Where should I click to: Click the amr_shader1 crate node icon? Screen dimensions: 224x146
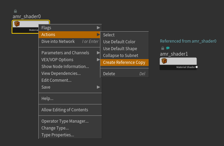click(164, 61)
